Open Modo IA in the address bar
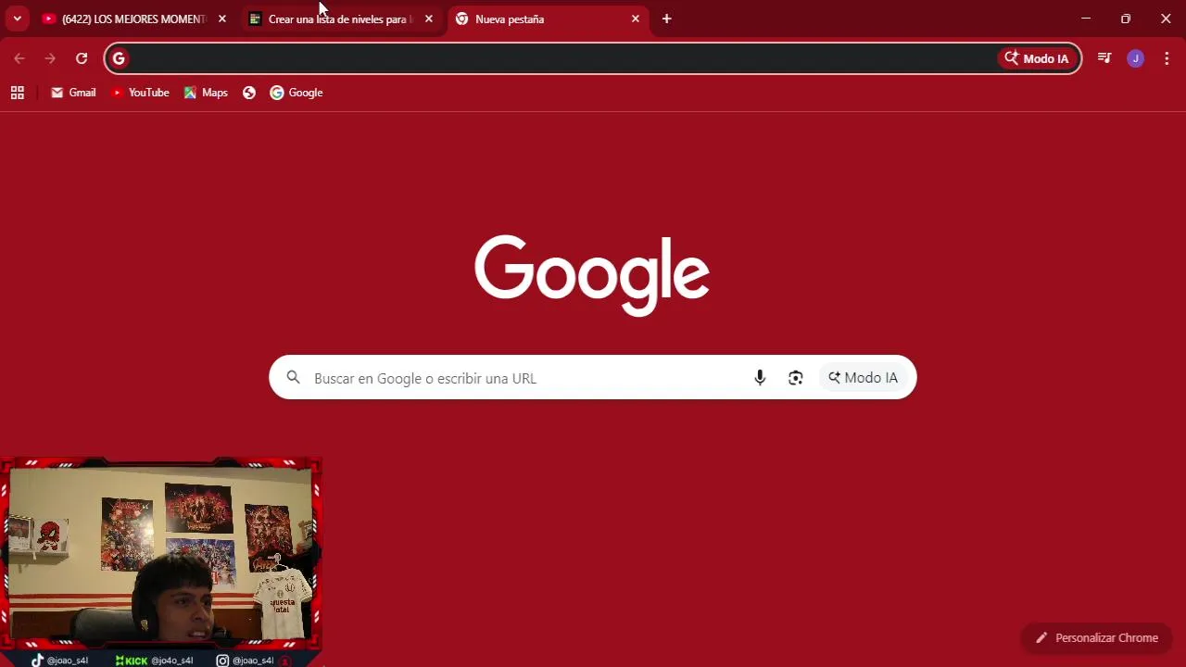The image size is (1186, 667). (1038, 58)
